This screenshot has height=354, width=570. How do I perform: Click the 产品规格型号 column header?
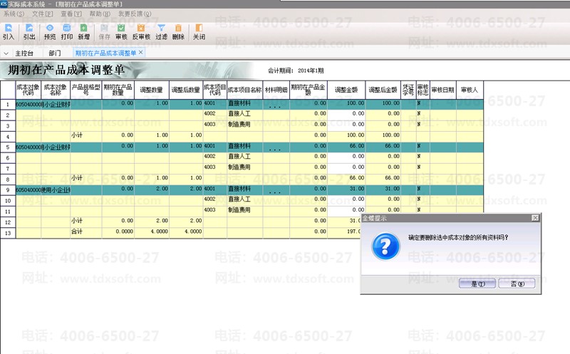pyautogui.click(x=85, y=90)
